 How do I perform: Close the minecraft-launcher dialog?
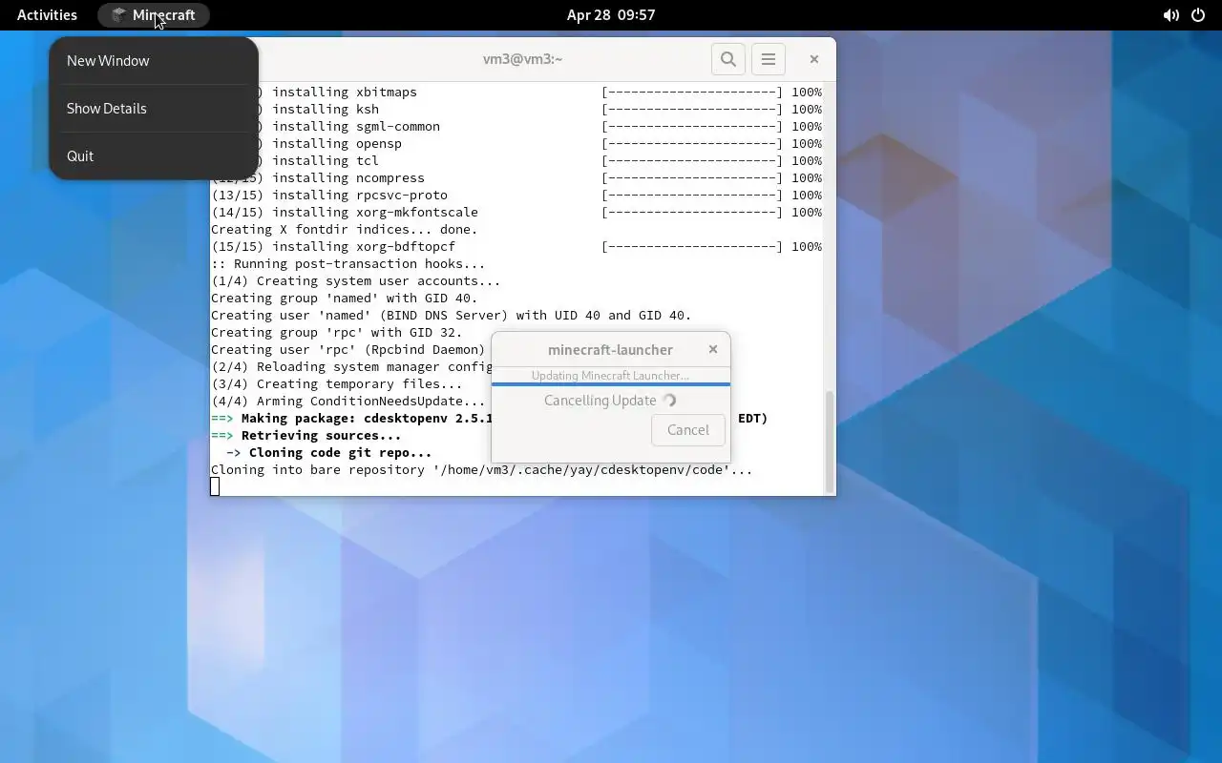point(713,349)
